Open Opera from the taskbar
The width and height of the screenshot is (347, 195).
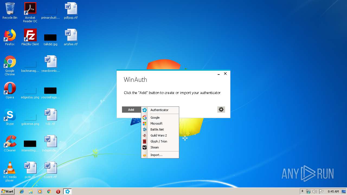point(58,191)
